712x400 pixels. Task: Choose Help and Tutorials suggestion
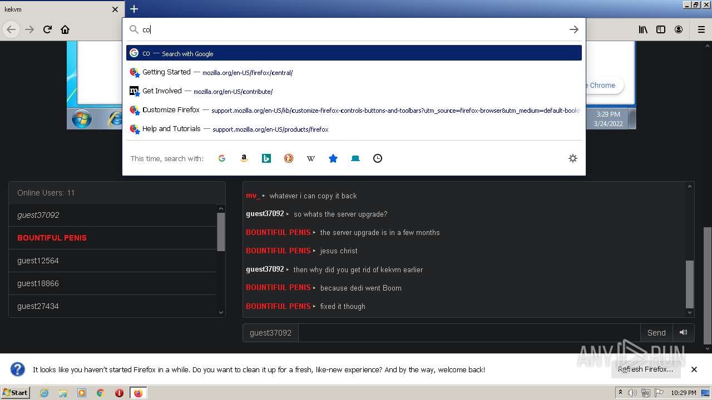tap(354, 129)
